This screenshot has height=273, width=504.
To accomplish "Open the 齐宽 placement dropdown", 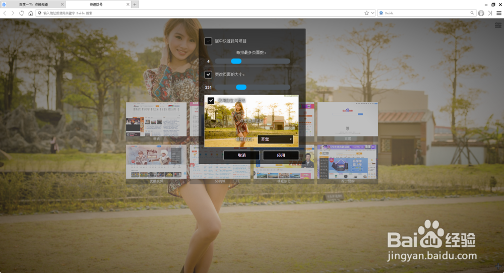I will [276, 140].
